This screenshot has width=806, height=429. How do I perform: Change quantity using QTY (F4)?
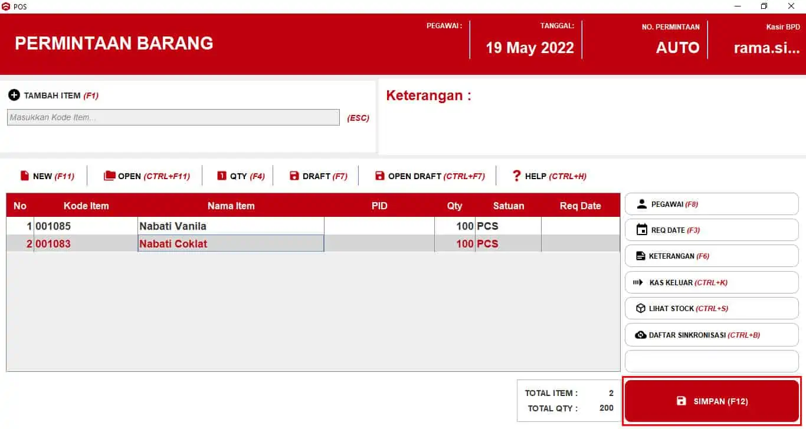pos(241,176)
